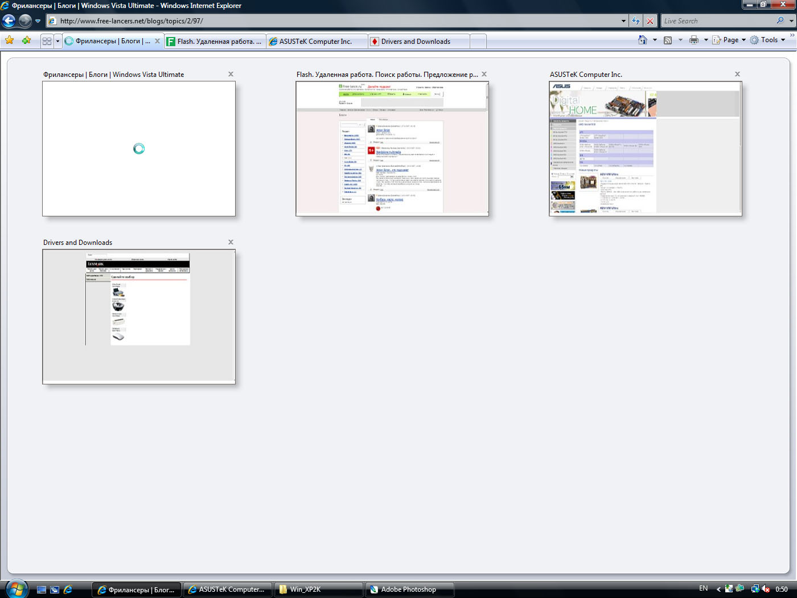Restore down the Internet Explorer window
797x598 pixels.
click(x=763, y=5)
